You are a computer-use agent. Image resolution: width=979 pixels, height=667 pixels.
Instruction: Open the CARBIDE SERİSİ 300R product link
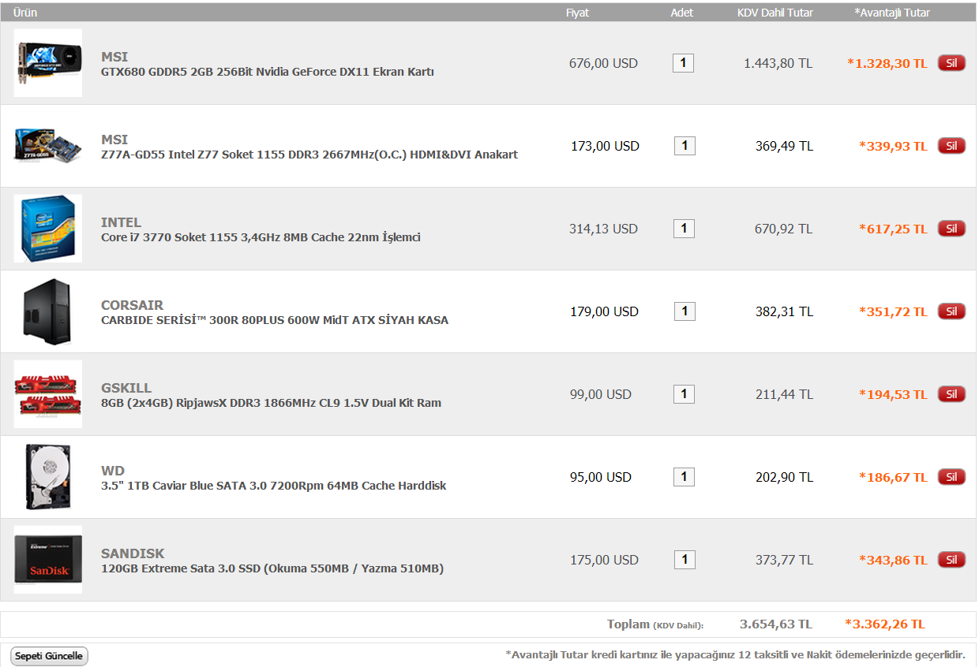275,320
